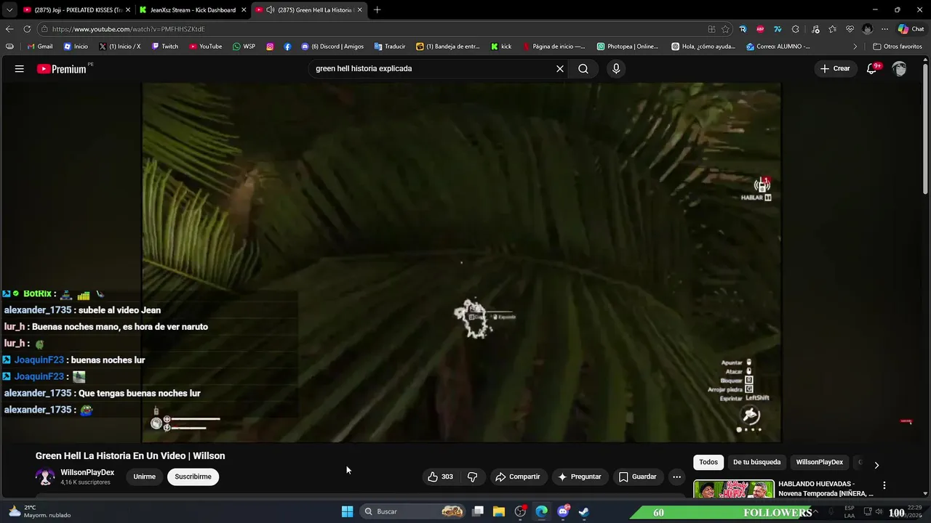Select De tu búsqueda filter chip

coord(756,462)
